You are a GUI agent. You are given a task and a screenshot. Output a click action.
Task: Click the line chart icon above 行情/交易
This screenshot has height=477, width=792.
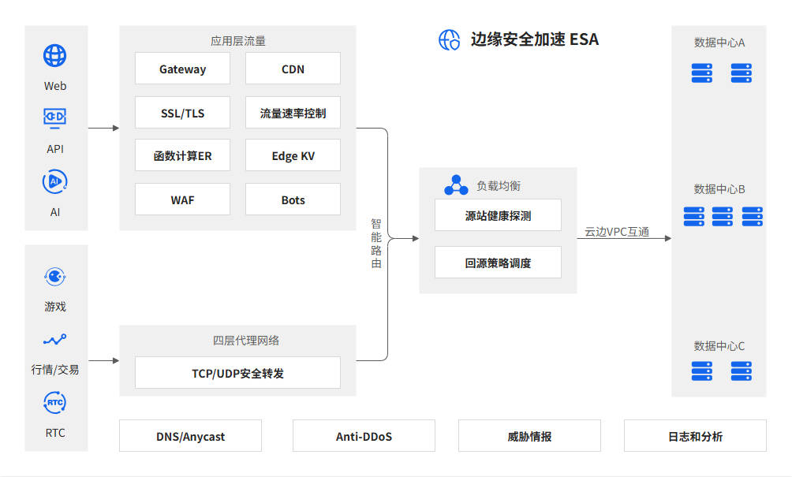point(54,340)
